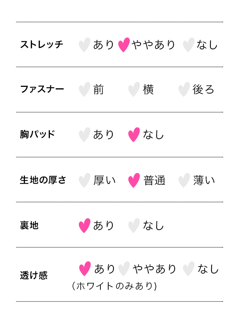
Task: Click the gray heart beside あり in 胸パッド row
Action: (85, 134)
